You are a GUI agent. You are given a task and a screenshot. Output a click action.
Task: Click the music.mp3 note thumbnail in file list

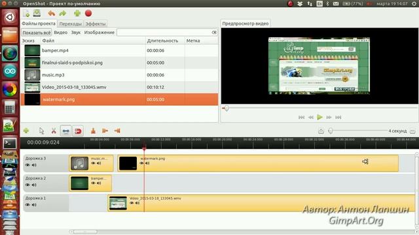pyautogui.click(x=32, y=75)
